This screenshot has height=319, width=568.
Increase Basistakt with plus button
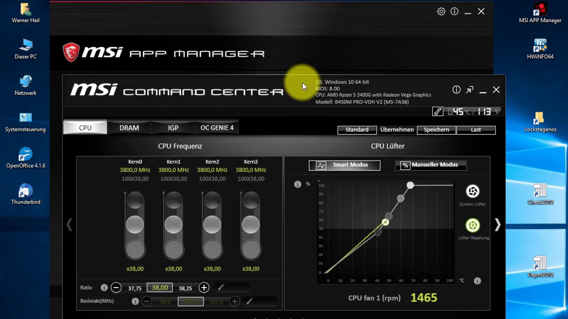(x=234, y=301)
